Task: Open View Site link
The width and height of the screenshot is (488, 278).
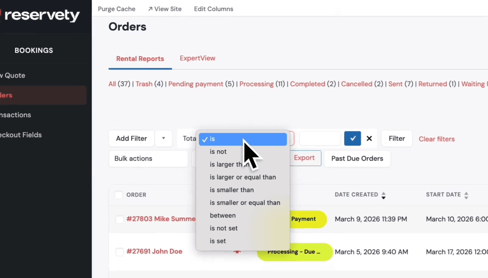Action: 165,9
